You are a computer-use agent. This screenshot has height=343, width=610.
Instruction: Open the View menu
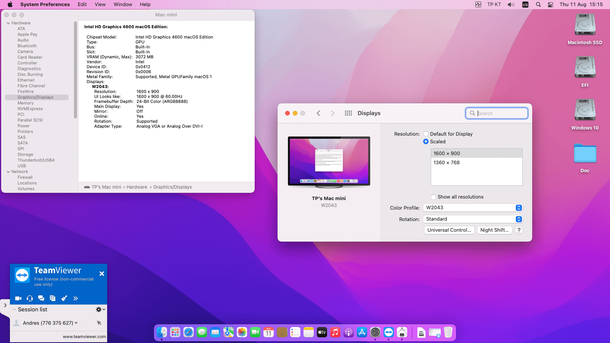click(x=100, y=5)
